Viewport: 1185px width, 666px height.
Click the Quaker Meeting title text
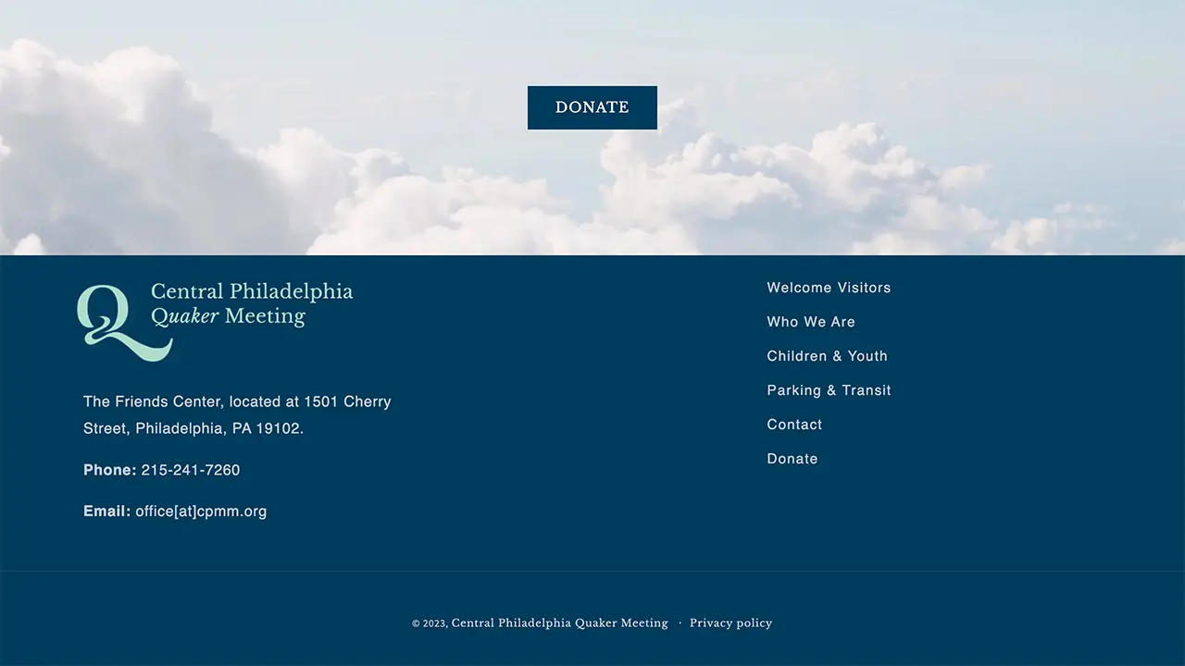pos(228,315)
